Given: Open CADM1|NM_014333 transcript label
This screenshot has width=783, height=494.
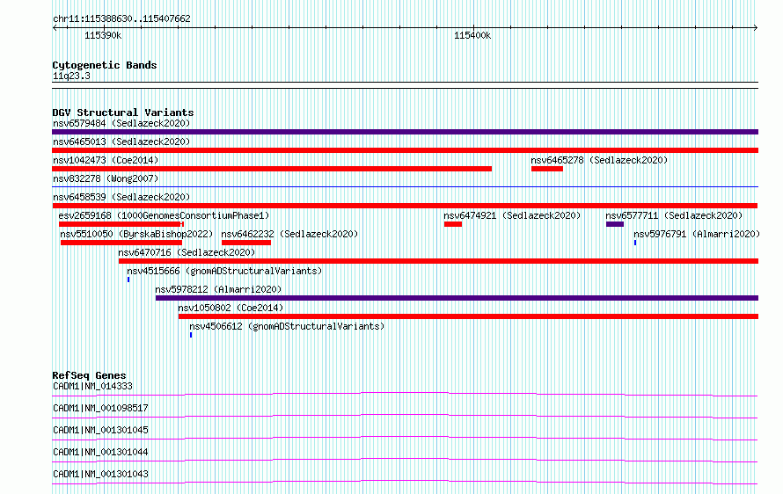Looking at the screenshot, I should [92, 386].
